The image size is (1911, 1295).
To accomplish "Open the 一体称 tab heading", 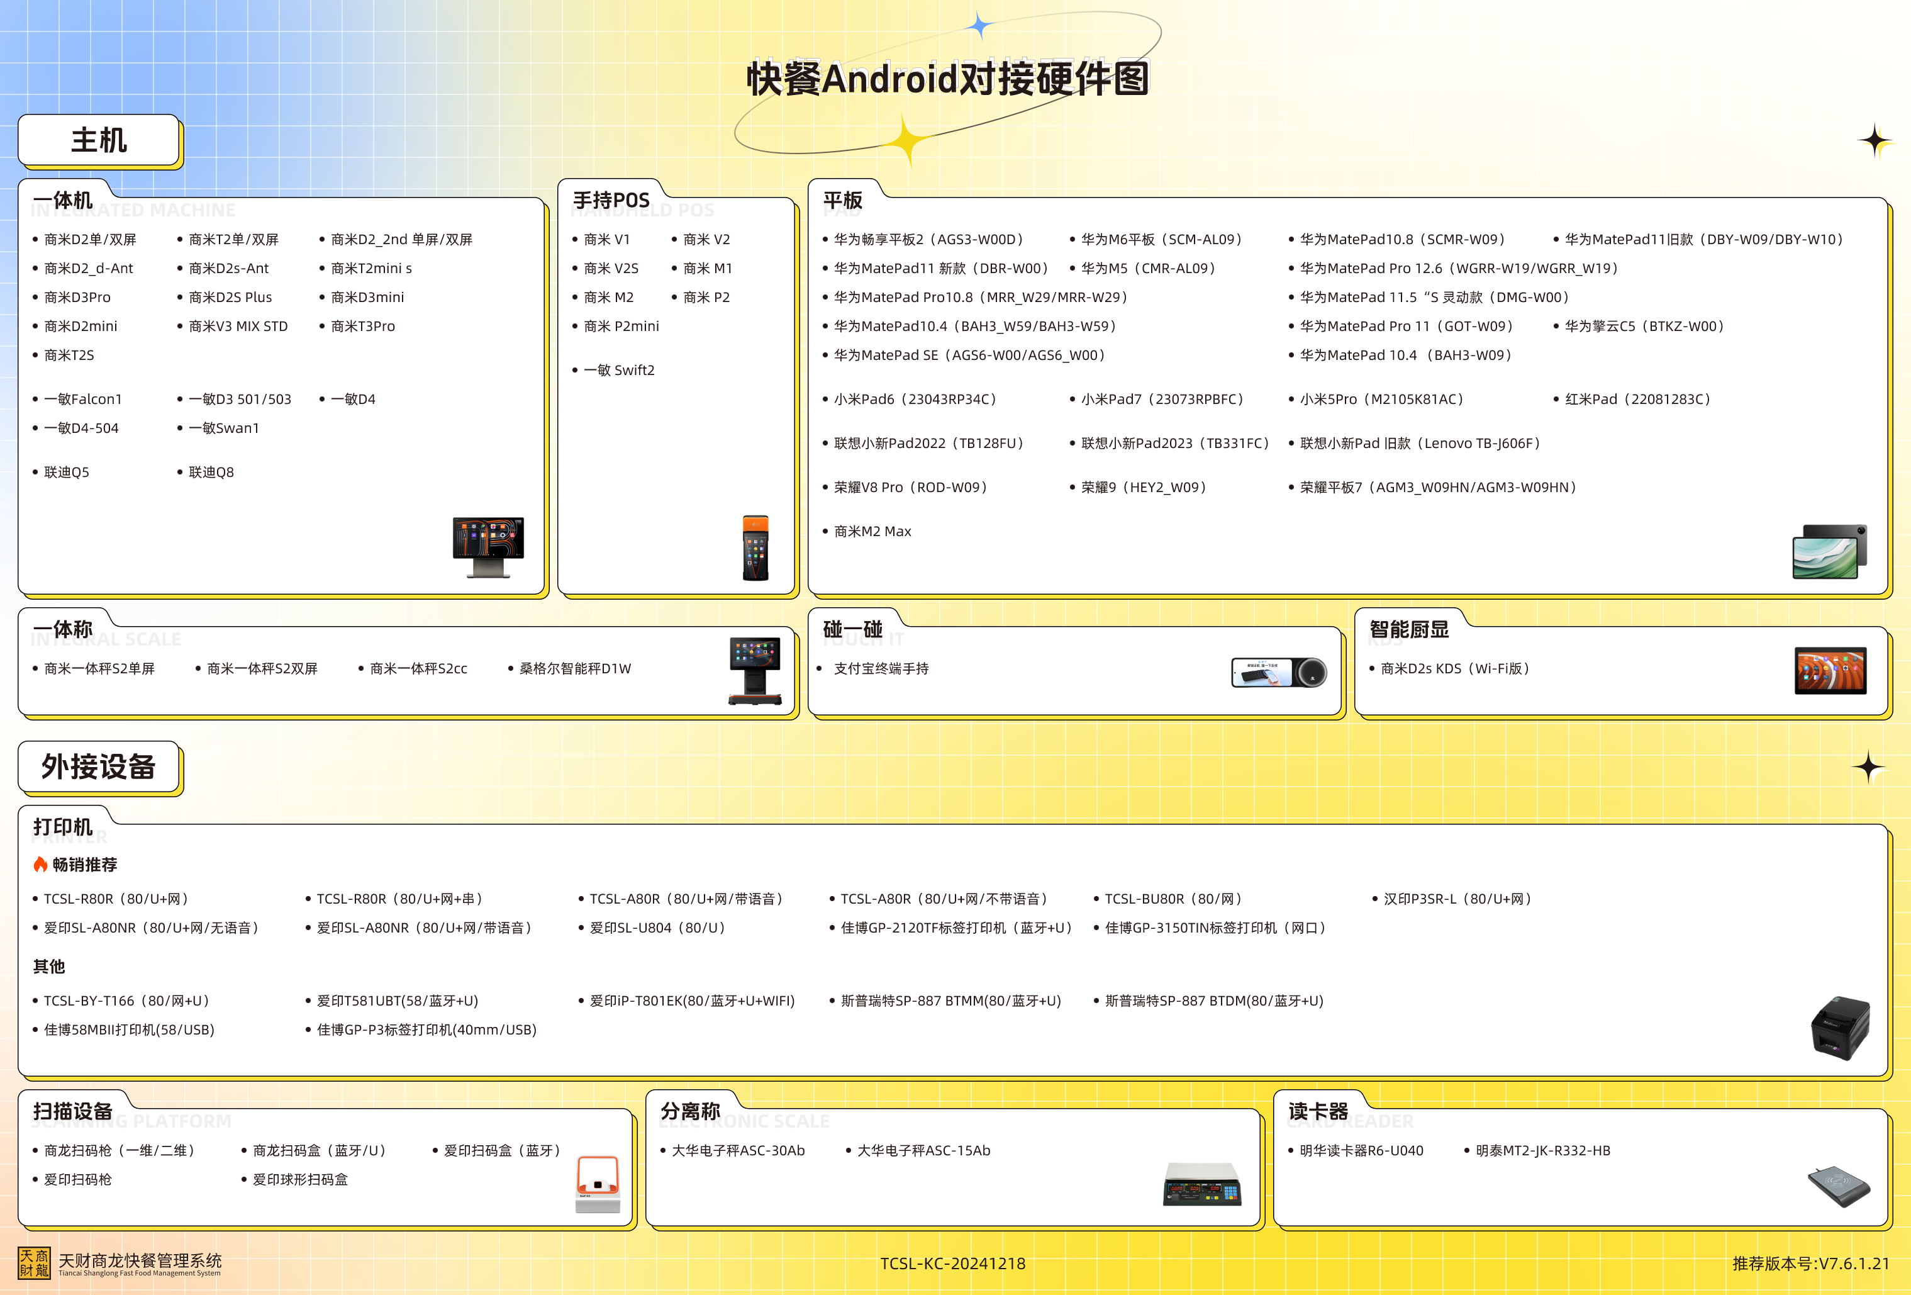I will point(62,629).
